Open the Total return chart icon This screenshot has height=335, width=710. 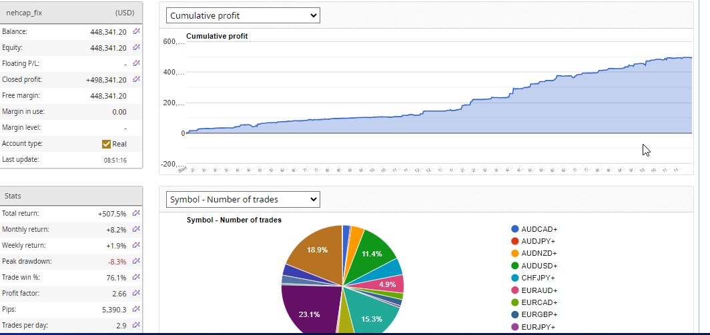tap(136, 213)
